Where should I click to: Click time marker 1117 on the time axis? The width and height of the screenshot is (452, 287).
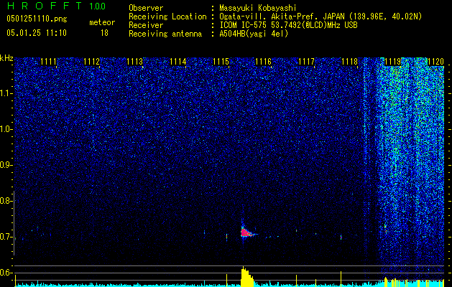[x=306, y=62]
